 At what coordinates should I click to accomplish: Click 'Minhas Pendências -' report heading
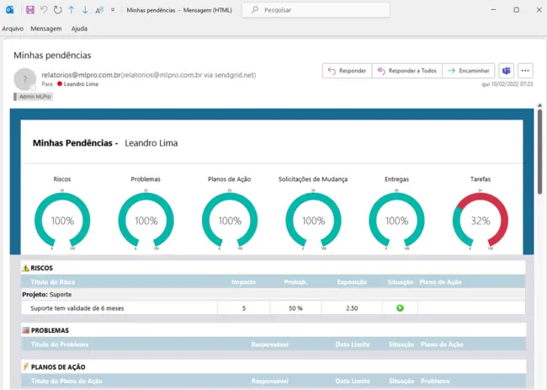tap(76, 143)
